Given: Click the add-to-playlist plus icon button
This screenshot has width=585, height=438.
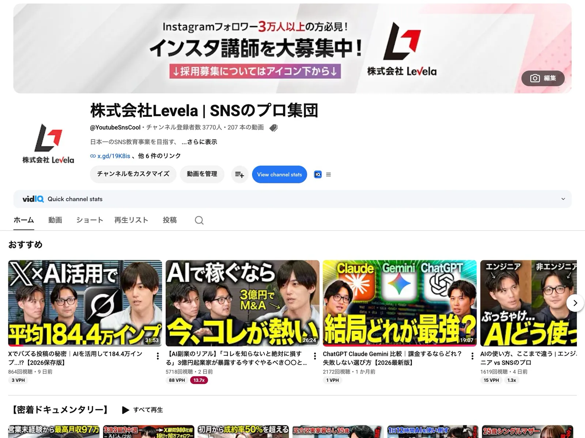Looking at the screenshot, I should pos(239,174).
